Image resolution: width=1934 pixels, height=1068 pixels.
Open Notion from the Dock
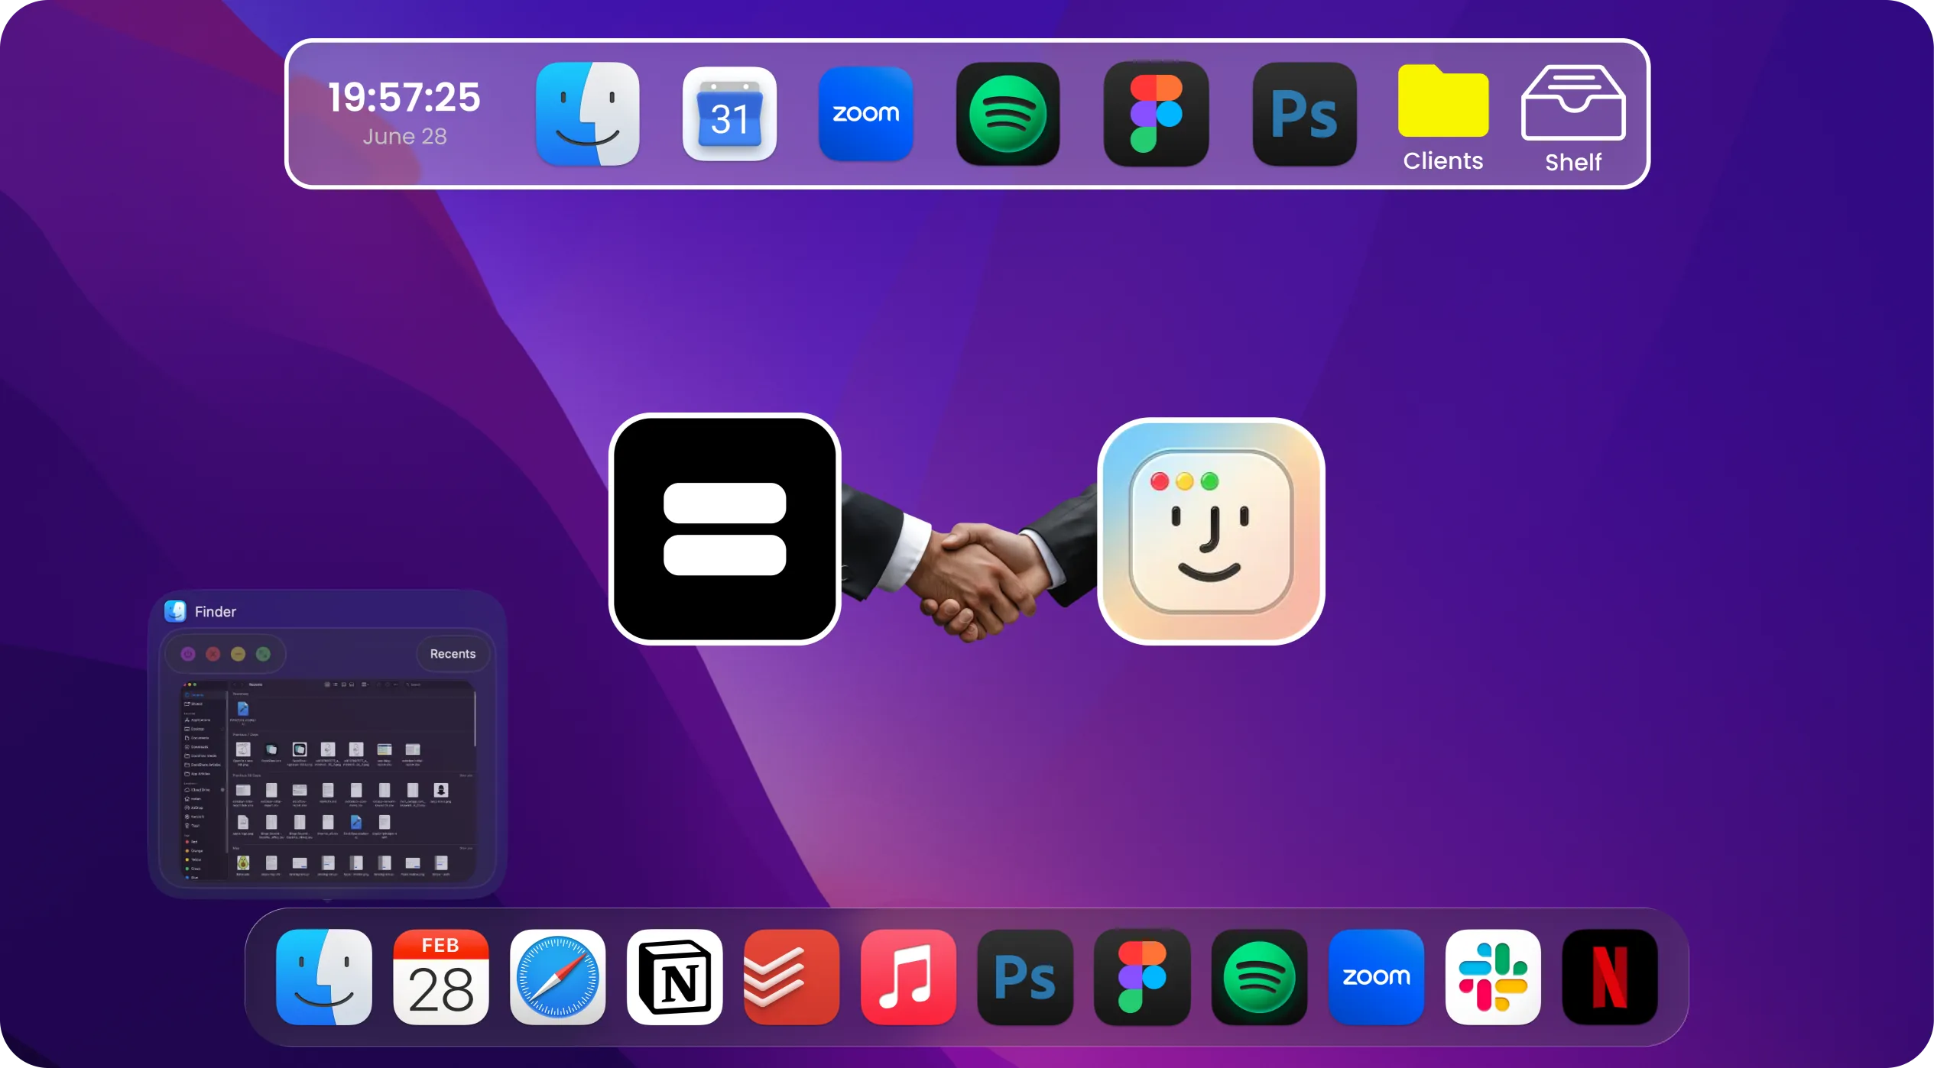tap(675, 976)
